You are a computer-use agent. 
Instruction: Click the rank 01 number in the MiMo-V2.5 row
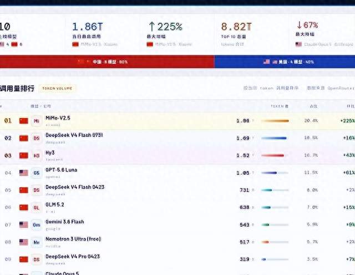(8, 121)
